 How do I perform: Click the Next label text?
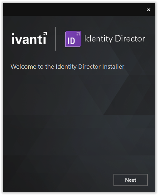(131, 180)
